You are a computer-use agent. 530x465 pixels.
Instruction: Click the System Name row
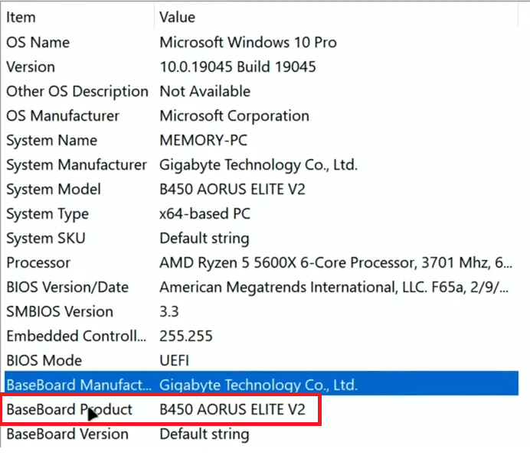[51, 140]
